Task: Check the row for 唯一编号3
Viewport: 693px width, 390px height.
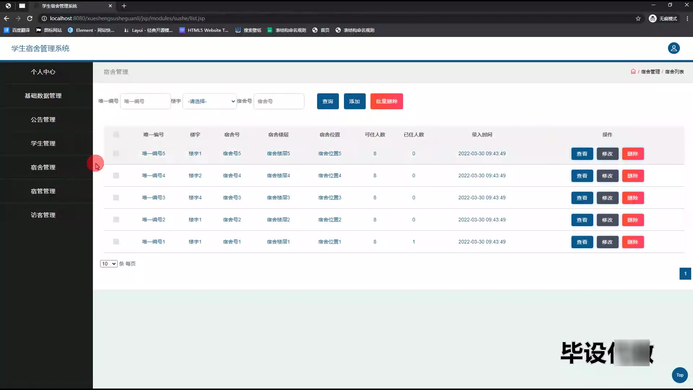Action: 116,198
